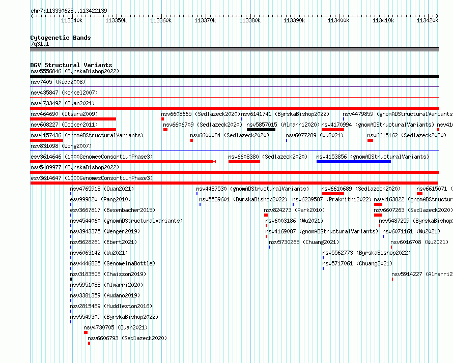Click nsv4157436 (gnomADStructuralVariants) label
The height and width of the screenshot is (363, 453).
(87, 135)
